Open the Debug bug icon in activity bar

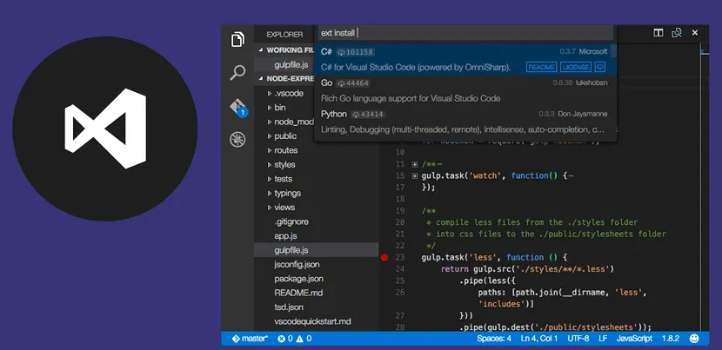pyautogui.click(x=237, y=139)
